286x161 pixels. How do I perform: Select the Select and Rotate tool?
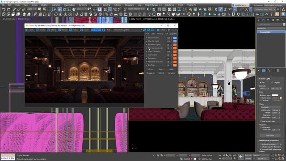point(64,9)
